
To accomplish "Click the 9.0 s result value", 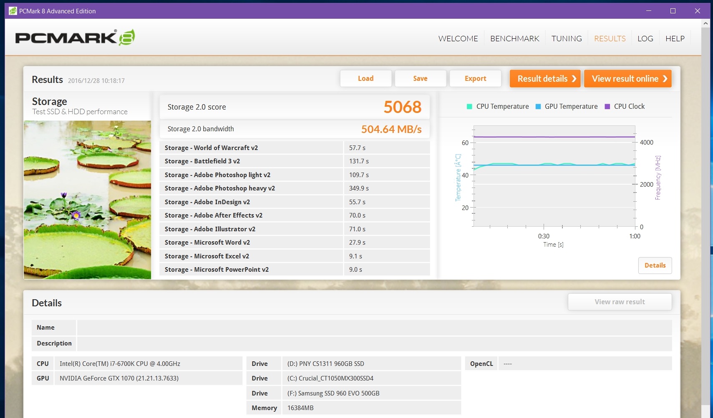I will pos(355,270).
